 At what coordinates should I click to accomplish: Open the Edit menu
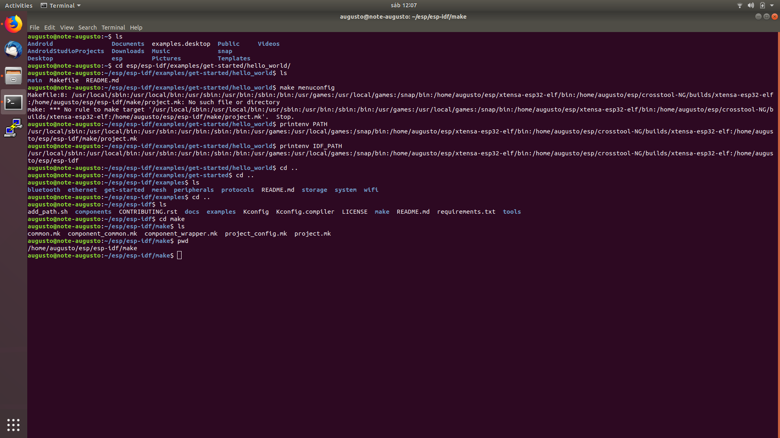50,27
